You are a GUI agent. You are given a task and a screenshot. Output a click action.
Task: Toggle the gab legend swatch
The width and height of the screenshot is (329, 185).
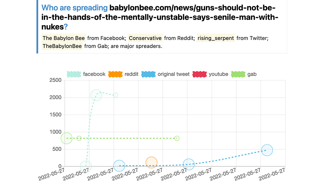tap(238, 74)
